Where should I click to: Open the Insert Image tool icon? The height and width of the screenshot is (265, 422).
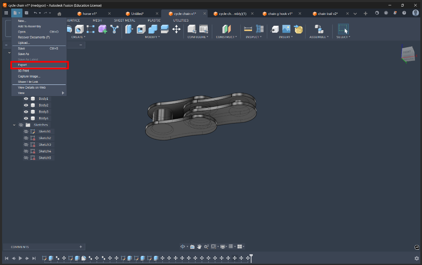[x=286, y=29]
